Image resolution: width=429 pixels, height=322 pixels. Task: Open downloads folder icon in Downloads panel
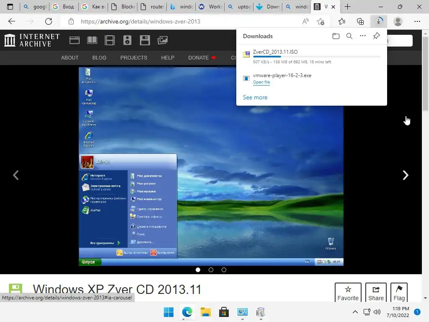tap(336, 36)
